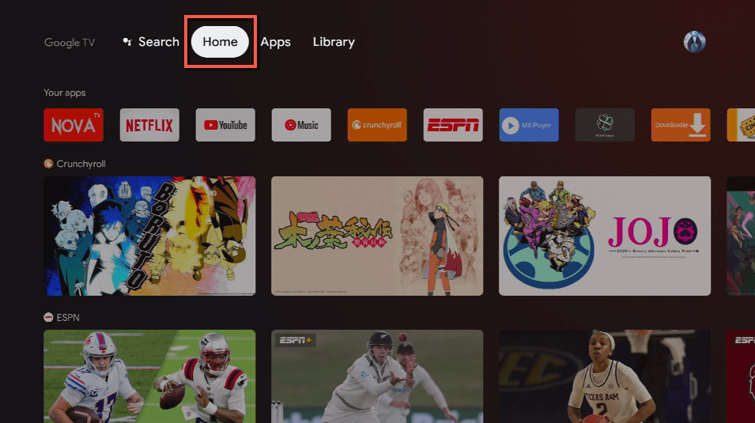
Task: Click the Crunchyroll row label
Action: [81, 164]
